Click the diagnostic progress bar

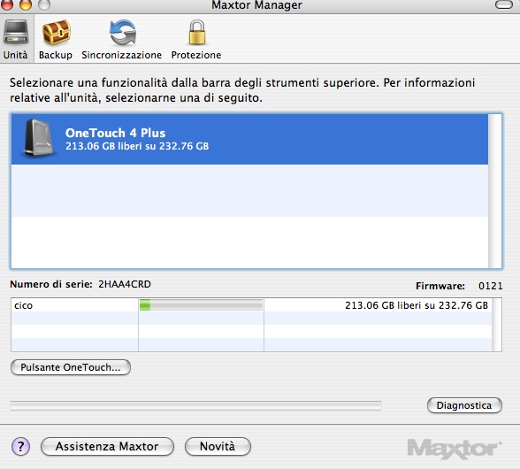coord(195,405)
